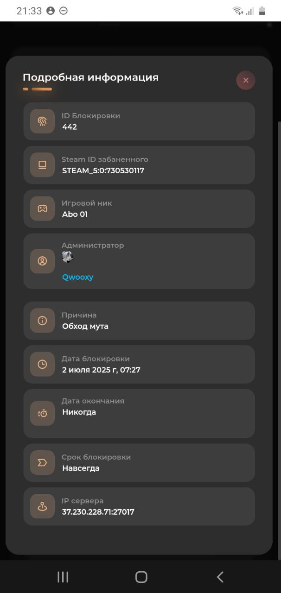Select the STEAM_5:0:730530117 value
Image resolution: width=281 pixels, height=593 pixels.
tap(103, 170)
